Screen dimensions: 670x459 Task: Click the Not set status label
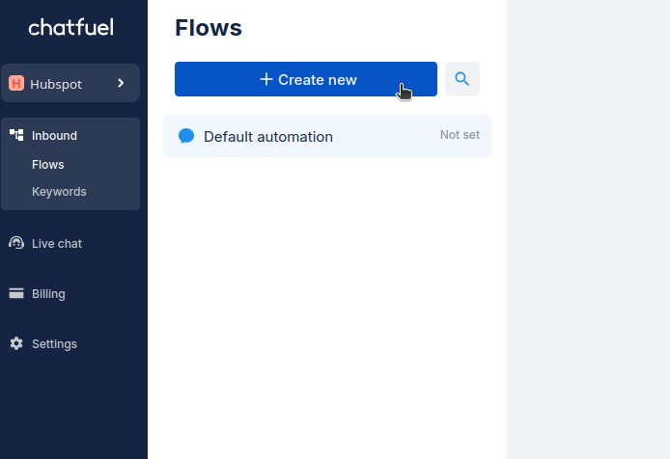pos(460,135)
